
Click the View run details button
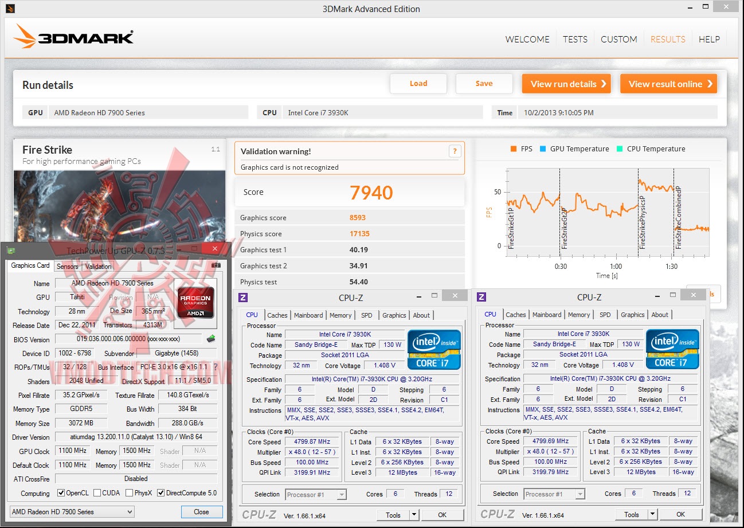click(566, 84)
